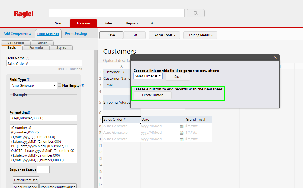Select the PO- date number format option
This screenshot has width=303, height=188.
(41, 146)
